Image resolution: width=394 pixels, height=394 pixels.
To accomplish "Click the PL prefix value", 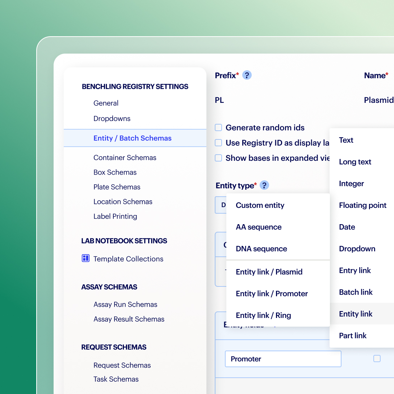I will click(x=219, y=100).
